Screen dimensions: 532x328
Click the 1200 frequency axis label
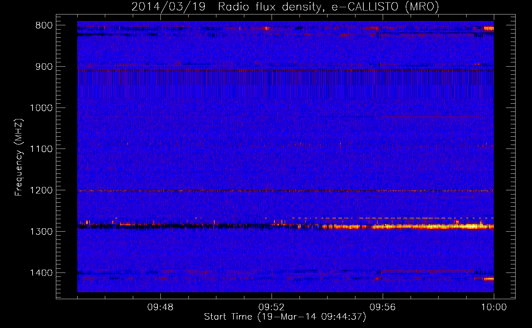pyautogui.click(x=41, y=190)
